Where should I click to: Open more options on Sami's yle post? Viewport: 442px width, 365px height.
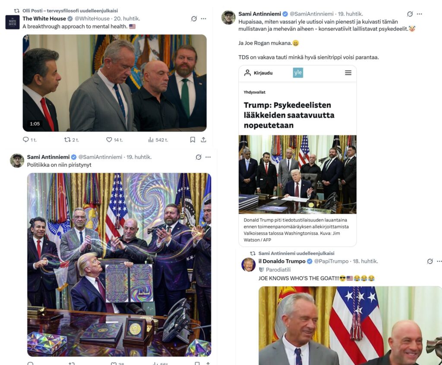point(420,14)
